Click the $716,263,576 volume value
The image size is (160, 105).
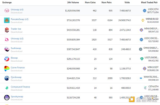73,20
